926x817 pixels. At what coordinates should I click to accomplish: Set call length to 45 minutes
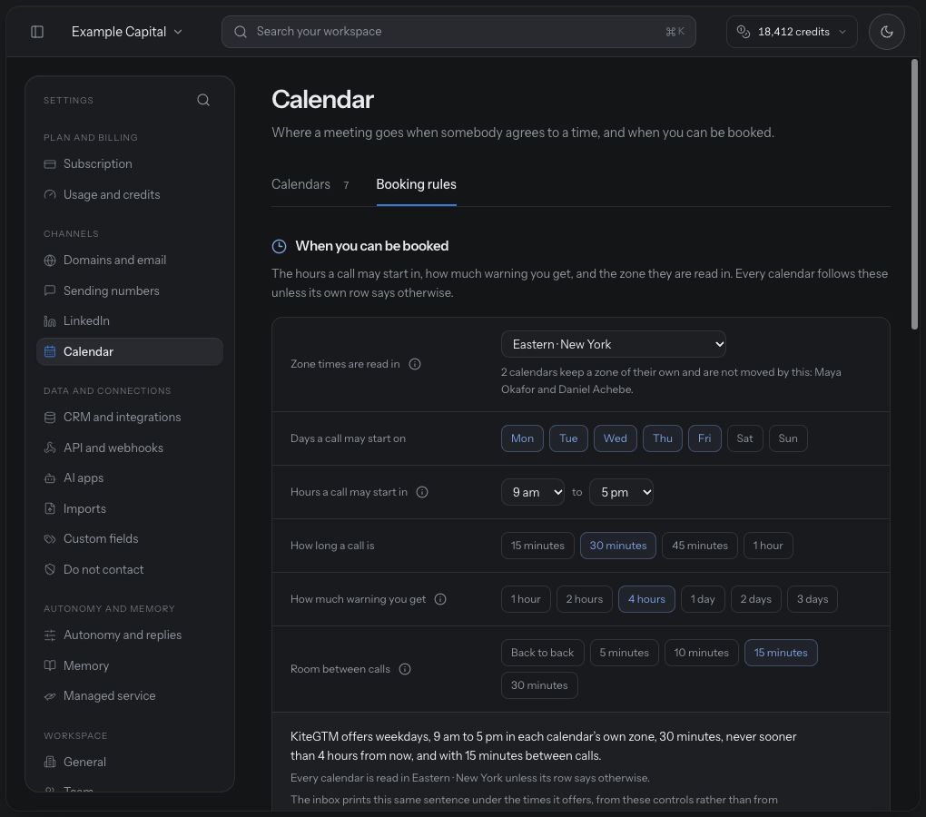(x=700, y=546)
